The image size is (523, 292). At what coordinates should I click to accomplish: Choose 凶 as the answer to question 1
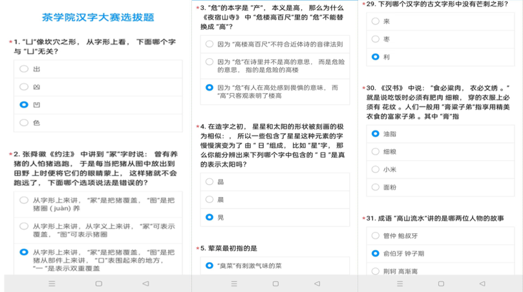point(24,87)
